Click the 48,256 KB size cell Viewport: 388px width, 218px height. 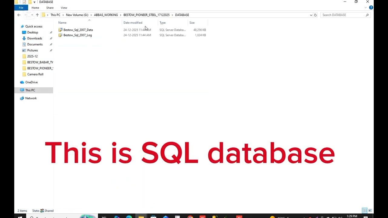pos(199,30)
